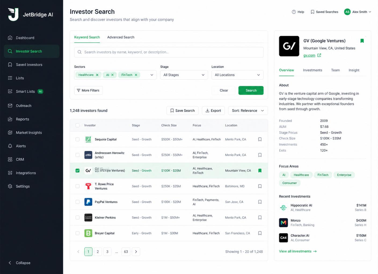
Task: Click the Enterprise focus area tag
Action: coord(344,175)
